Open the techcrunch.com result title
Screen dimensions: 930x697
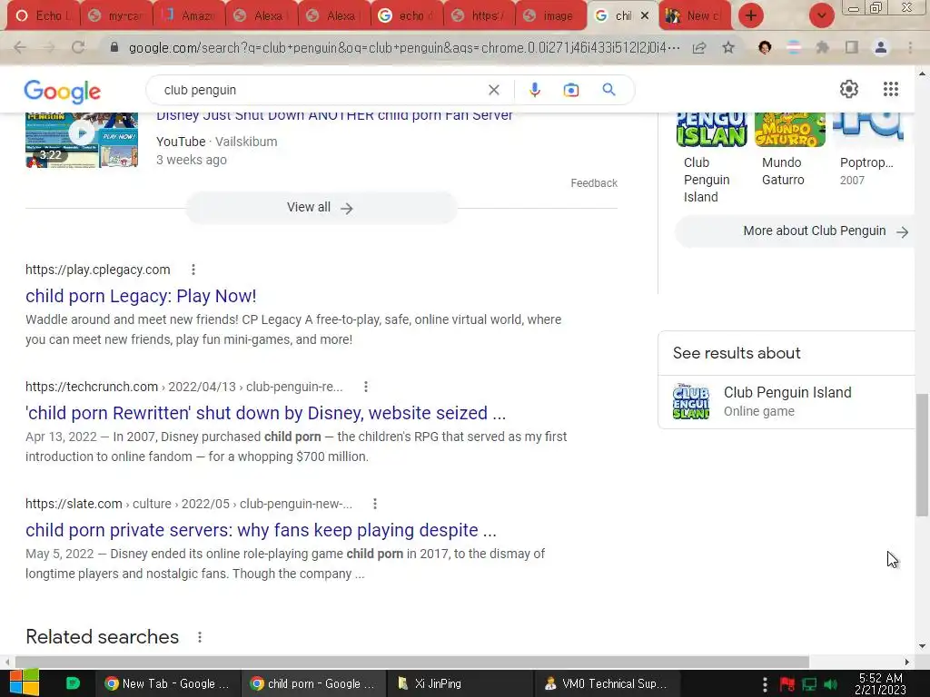click(x=265, y=413)
